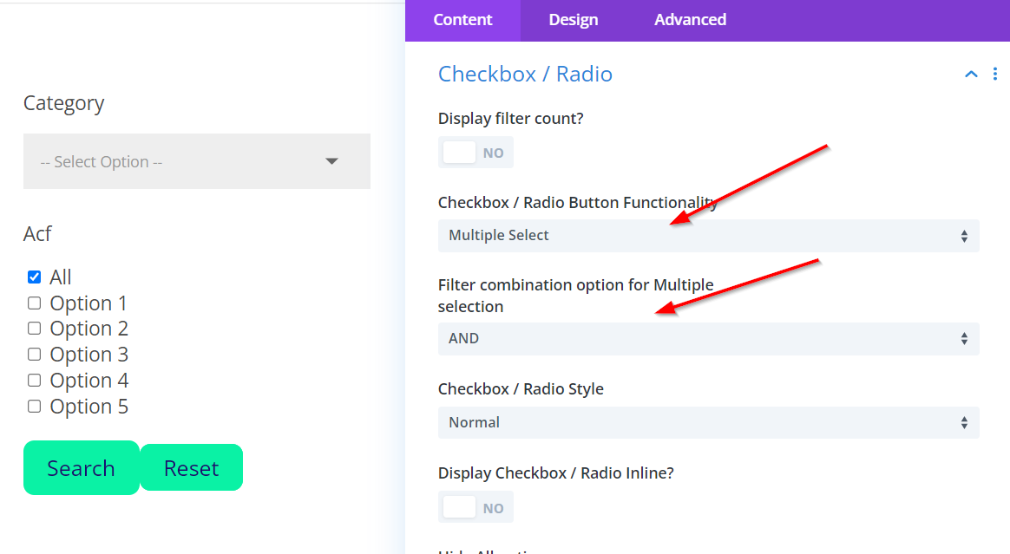Select the Option 3 checkbox
The image size is (1010, 554).
click(x=35, y=355)
